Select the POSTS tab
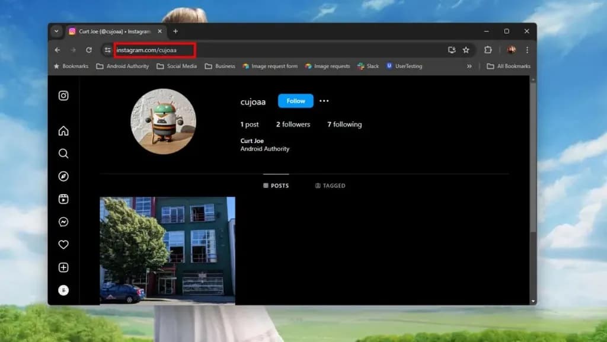 (276, 186)
